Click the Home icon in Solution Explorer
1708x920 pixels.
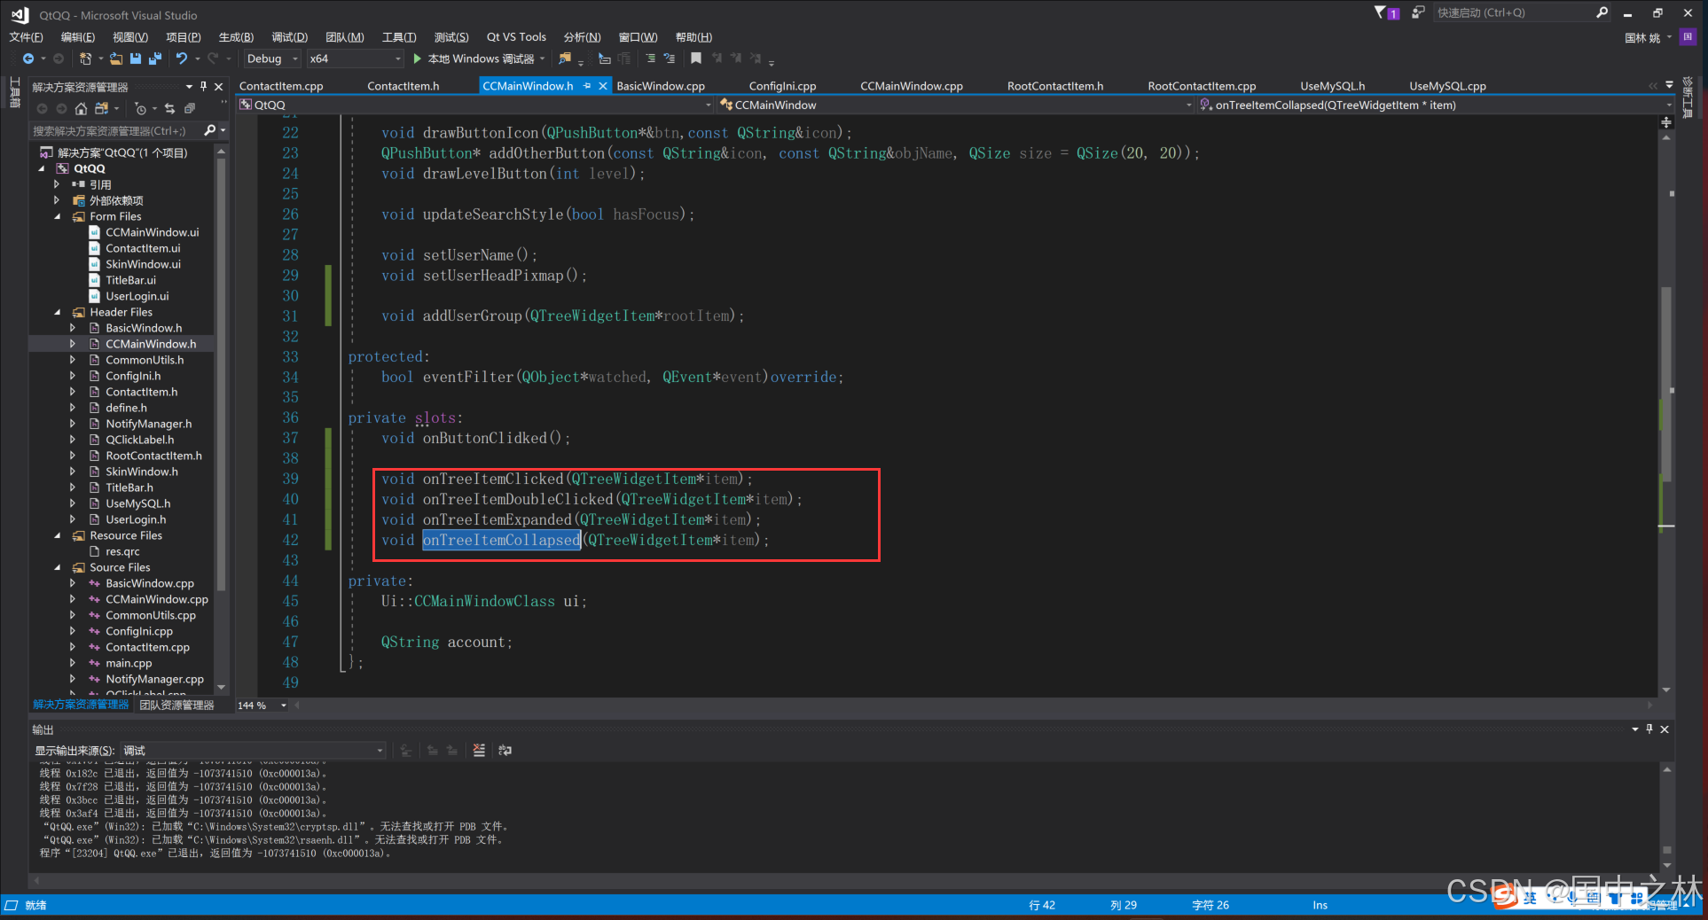pos(81,108)
